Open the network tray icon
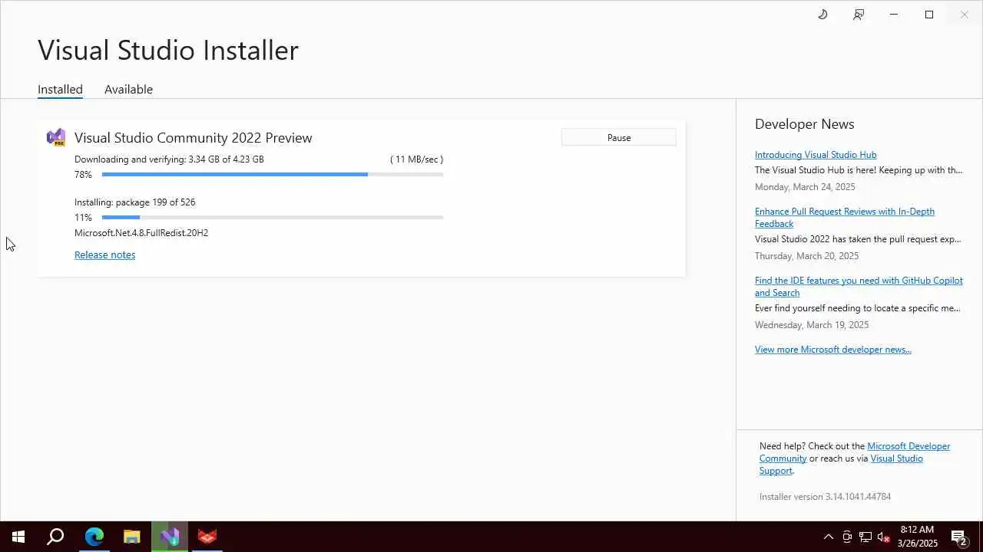This screenshot has width=983, height=552. (x=866, y=537)
